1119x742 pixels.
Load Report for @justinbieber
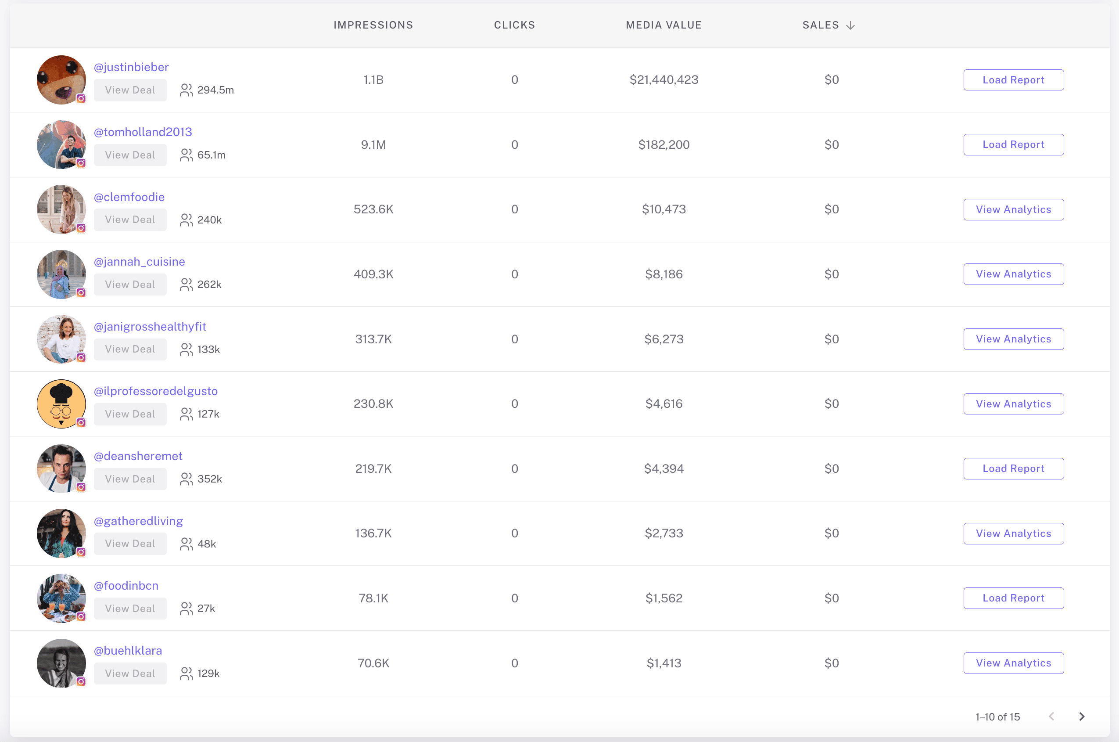click(1013, 80)
